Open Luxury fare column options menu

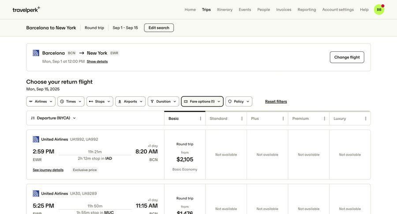click(x=366, y=118)
